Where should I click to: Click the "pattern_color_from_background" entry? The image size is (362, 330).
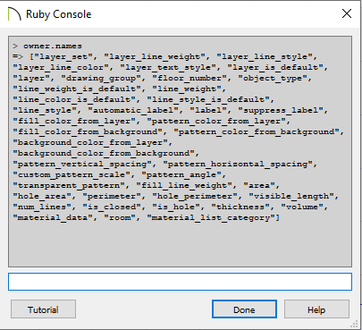click(x=257, y=132)
